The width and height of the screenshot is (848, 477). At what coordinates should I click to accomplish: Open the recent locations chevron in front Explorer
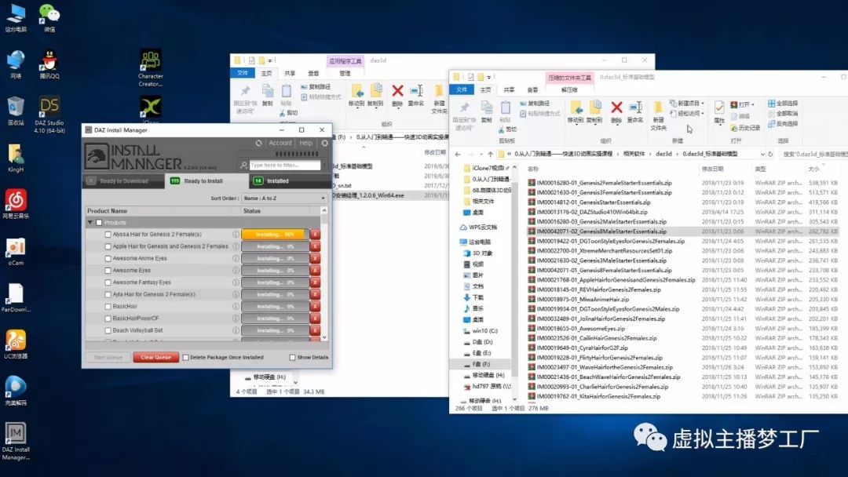point(481,155)
